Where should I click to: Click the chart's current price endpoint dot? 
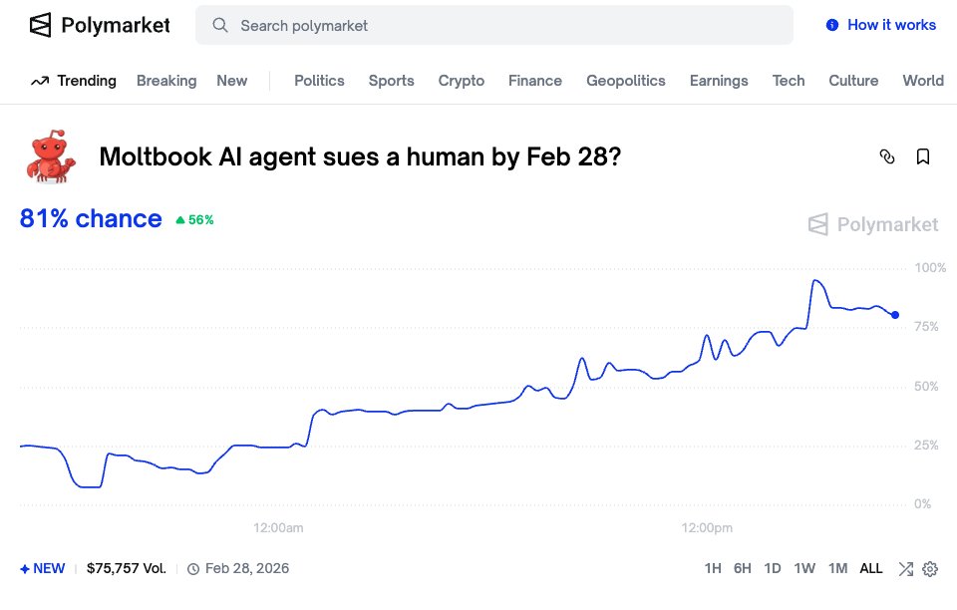pyautogui.click(x=895, y=315)
